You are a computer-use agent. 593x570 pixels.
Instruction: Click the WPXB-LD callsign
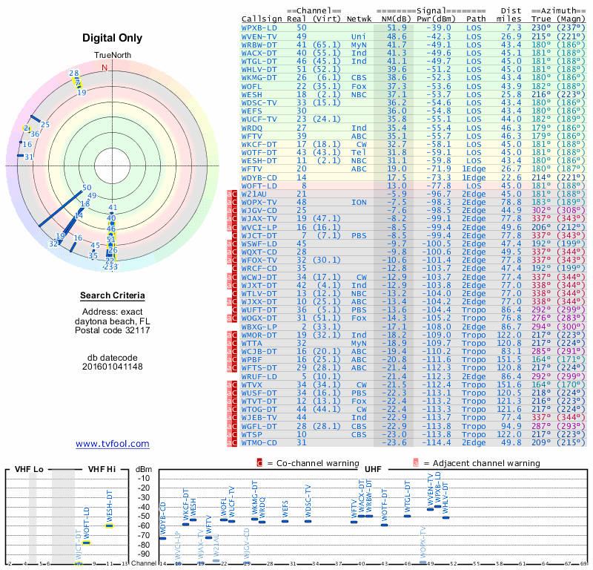pyautogui.click(x=259, y=27)
